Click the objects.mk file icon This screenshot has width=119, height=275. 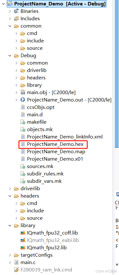pyautogui.click(x=23, y=129)
